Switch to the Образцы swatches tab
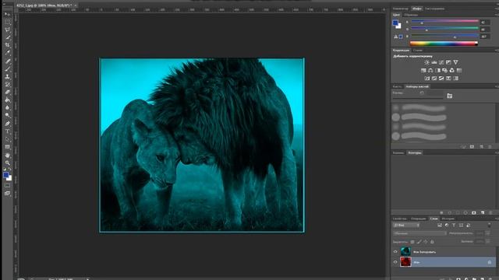Viewport: 499px width, 280px height. click(x=411, y=15)
